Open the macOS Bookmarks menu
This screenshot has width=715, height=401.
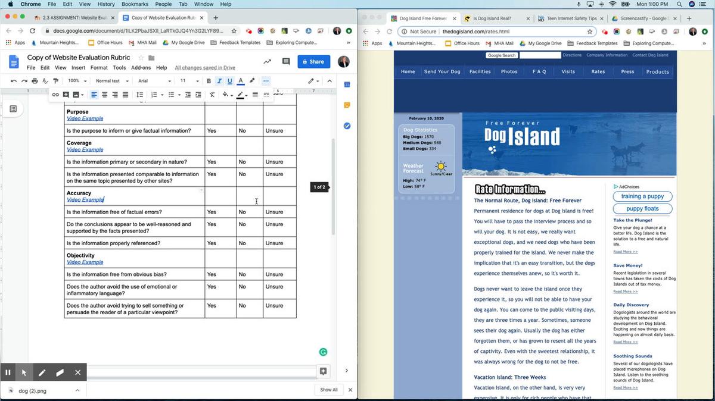click(x=135, y=4)
